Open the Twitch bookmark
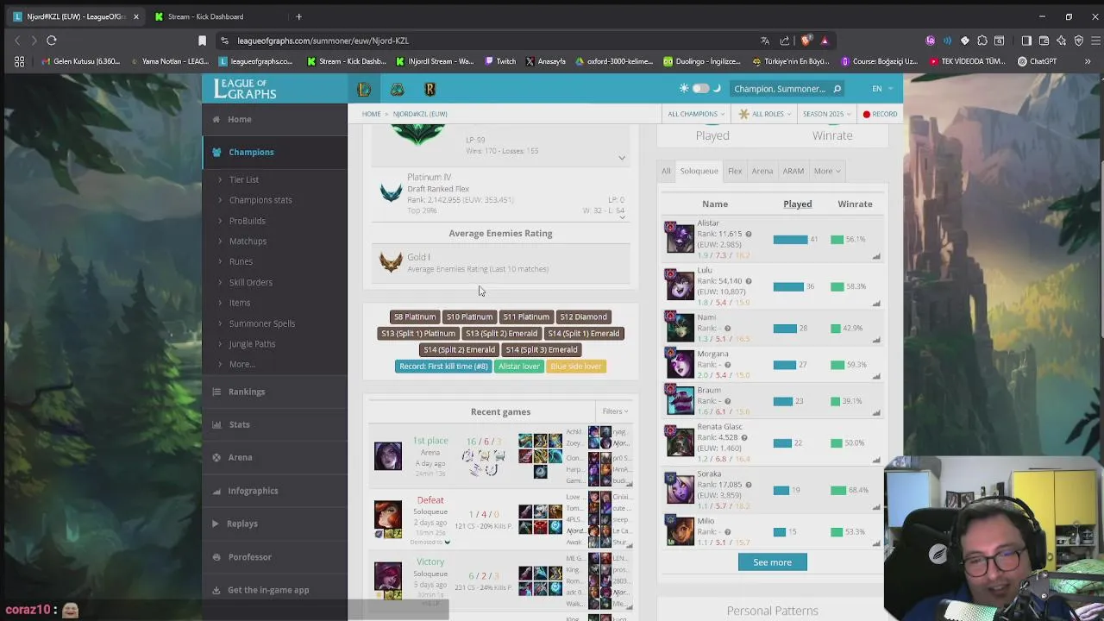This screenshot has width=1104, height=621. click(x=500, y=61)
